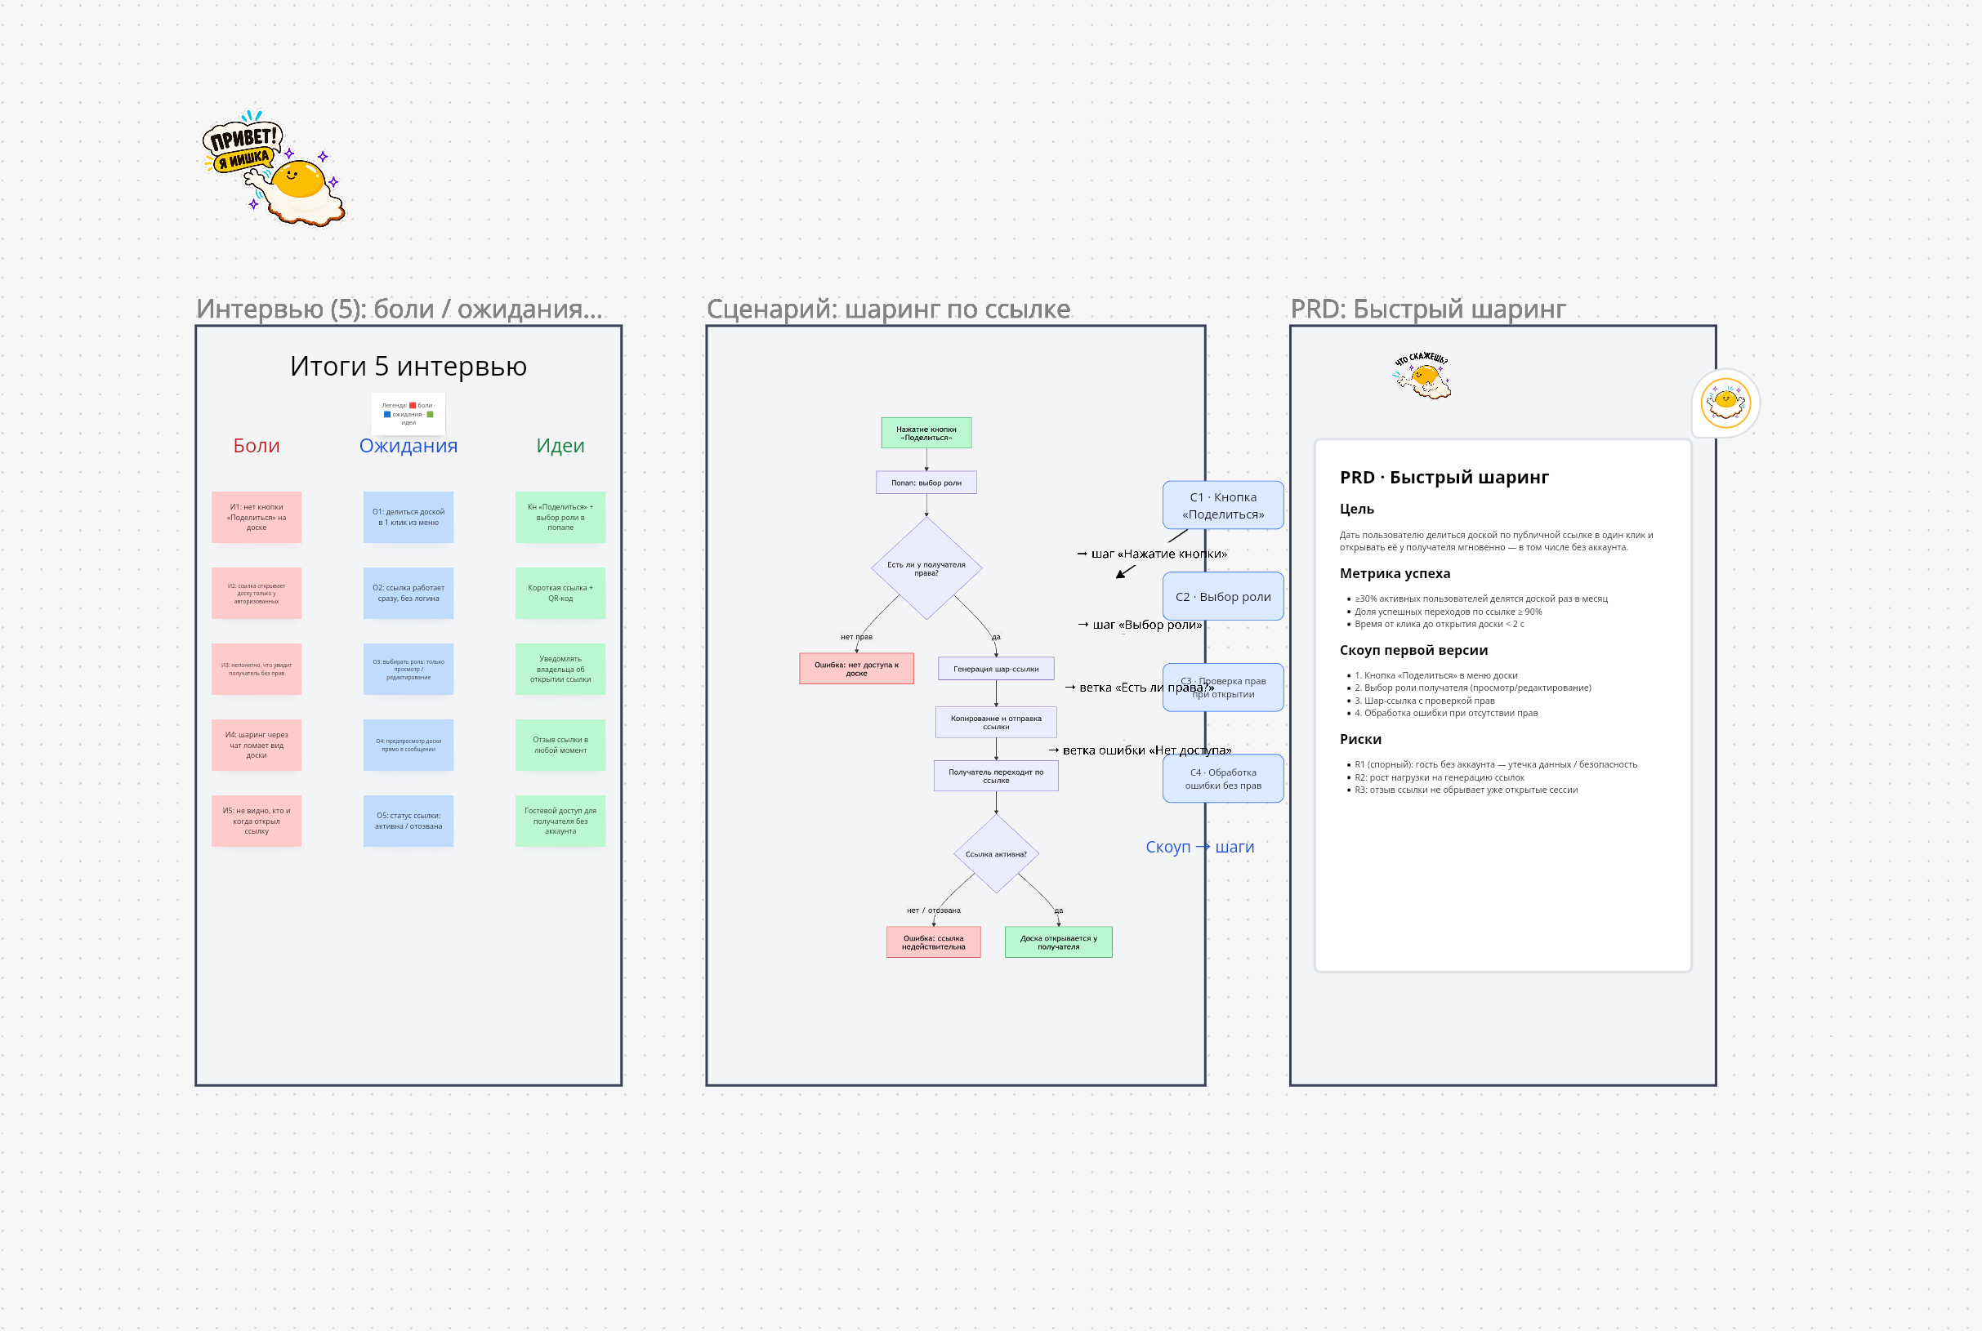Select pink sticky «И1: нет кнопки Поделиться»

(x=257, y=517)
